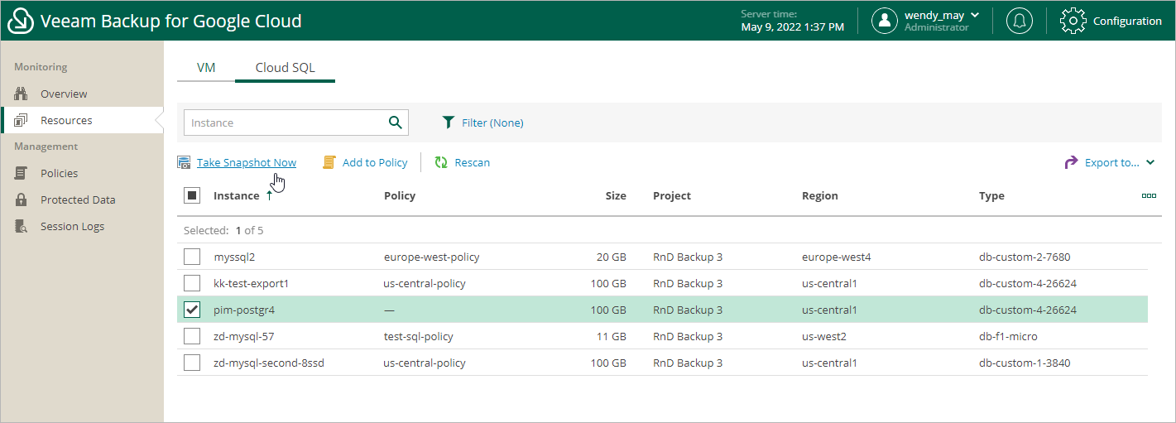The height and width of the screenshot is (423, 1176).
Task: Click the Overview binoculars icon
Action: pyautogui.click(x=22, y=94)
